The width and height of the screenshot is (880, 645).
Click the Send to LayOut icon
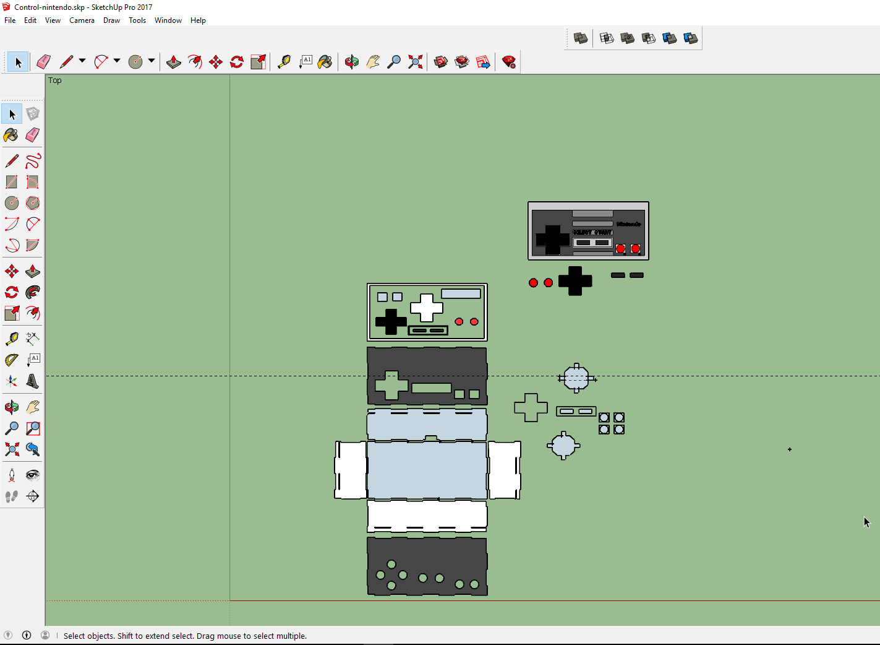click(x=483, y=62)
